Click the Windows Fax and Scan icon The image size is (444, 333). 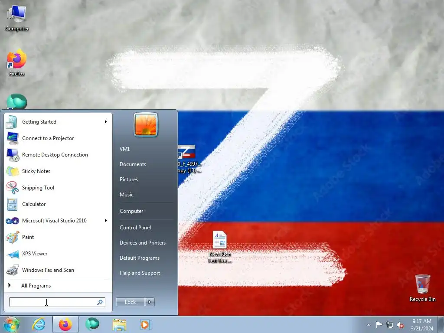[x=12, y=270]
